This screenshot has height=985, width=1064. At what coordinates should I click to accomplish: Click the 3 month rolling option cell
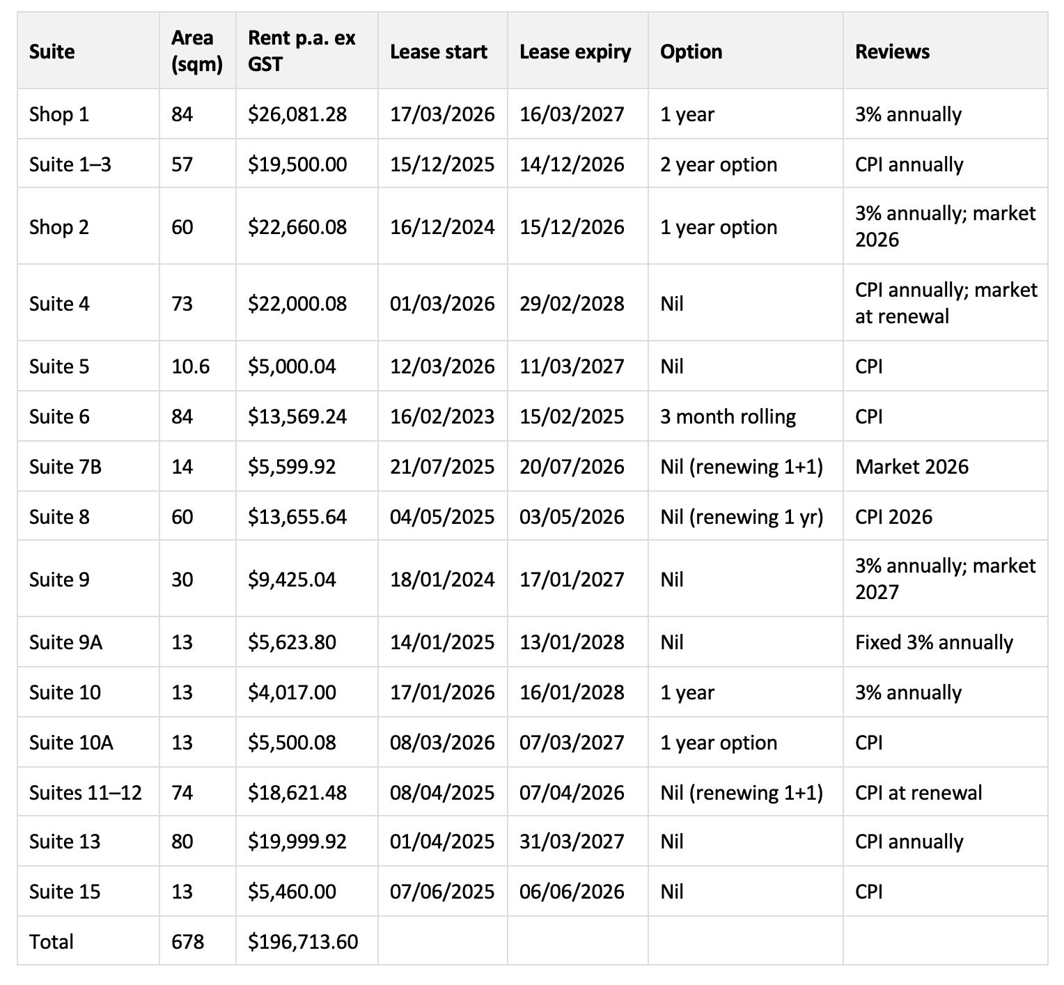[x=728, y=417]
